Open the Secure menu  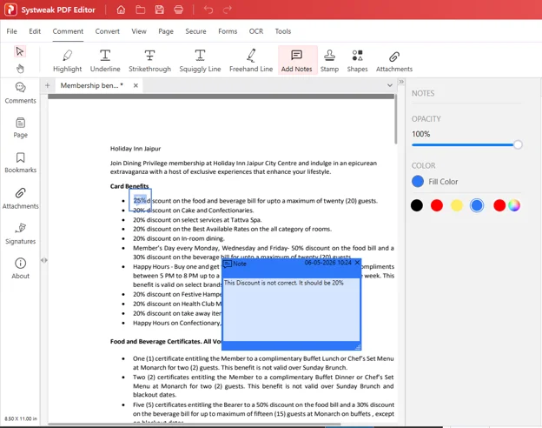(195, 31)
